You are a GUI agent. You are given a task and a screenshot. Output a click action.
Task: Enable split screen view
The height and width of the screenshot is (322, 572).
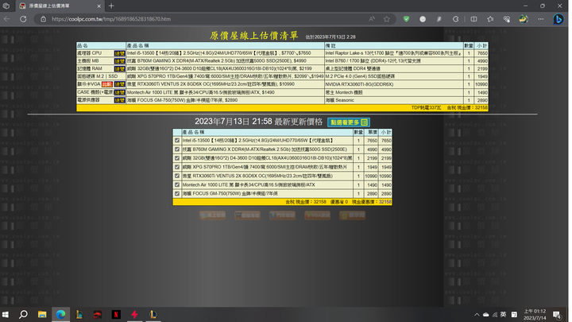click(x=473, y=19)
